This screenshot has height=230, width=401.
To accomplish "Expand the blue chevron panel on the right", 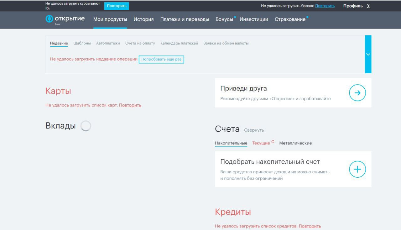I will (368, 54).
